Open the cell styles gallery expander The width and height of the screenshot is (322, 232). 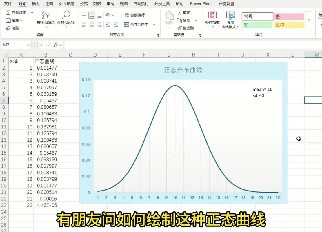pos(308,21)
